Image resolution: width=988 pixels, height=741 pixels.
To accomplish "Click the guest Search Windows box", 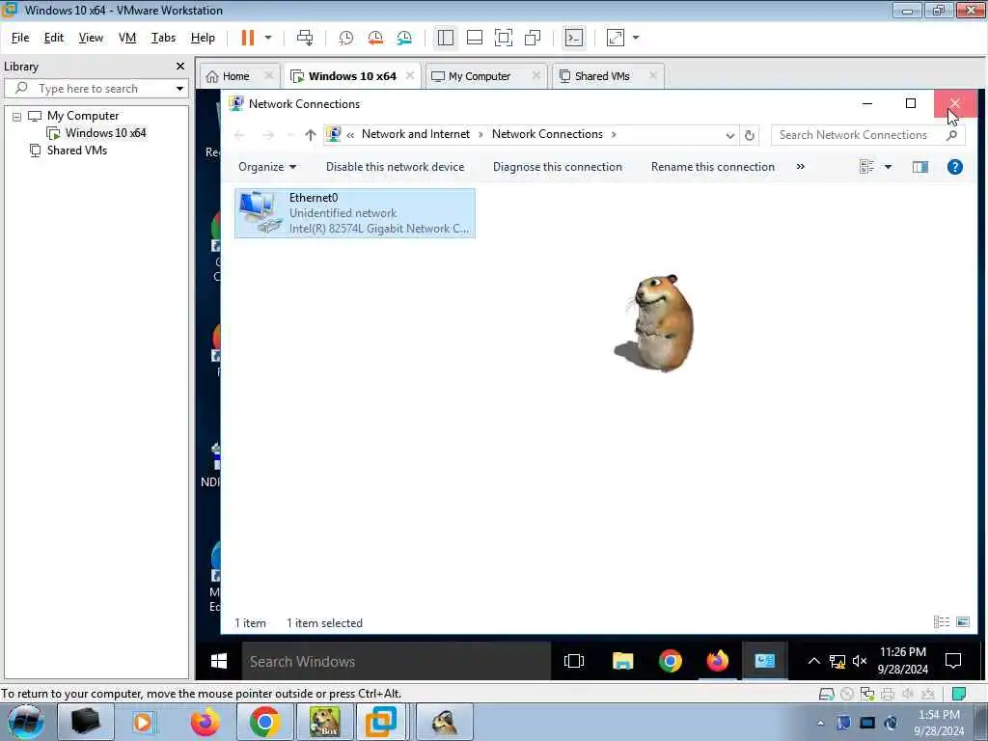I will click(397, 661).
